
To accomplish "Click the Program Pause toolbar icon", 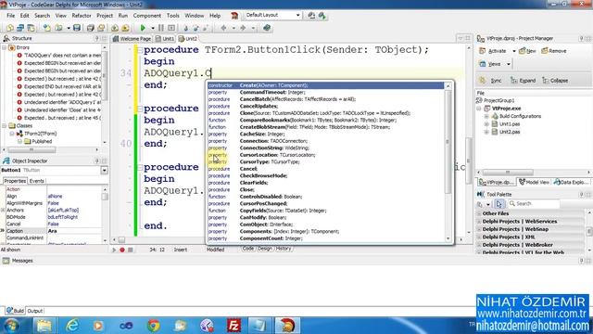I will coord(161,28).
